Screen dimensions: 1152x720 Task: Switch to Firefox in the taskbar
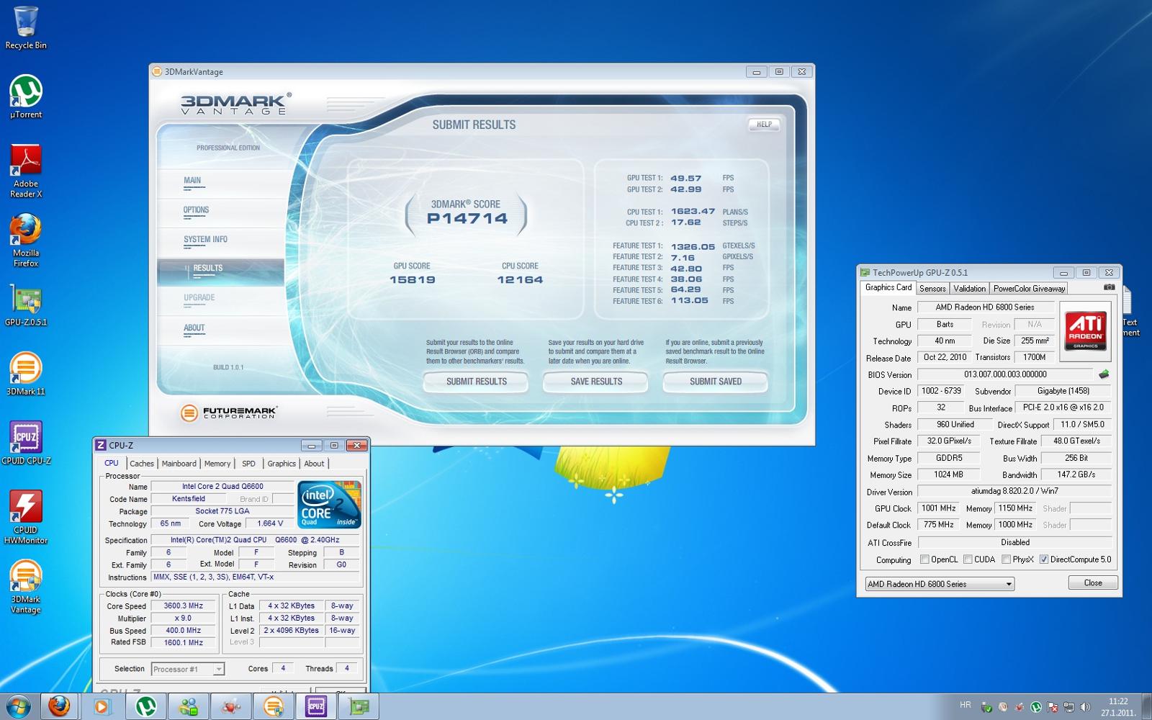[x=60, y=706]
